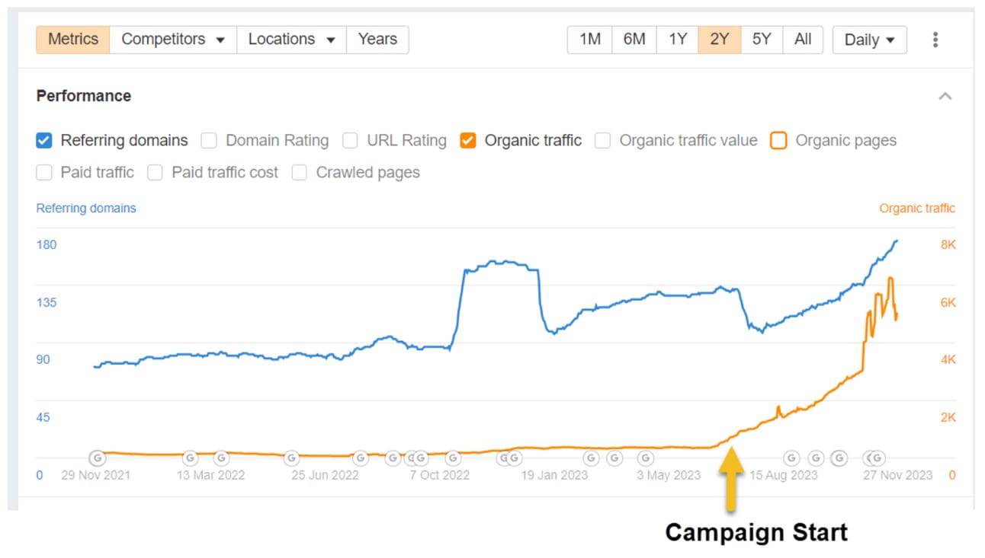This screenshot has height=558, width=985.
Task: Click the Google update marker above 15 Aug 2023
Action: click(791, 458)
